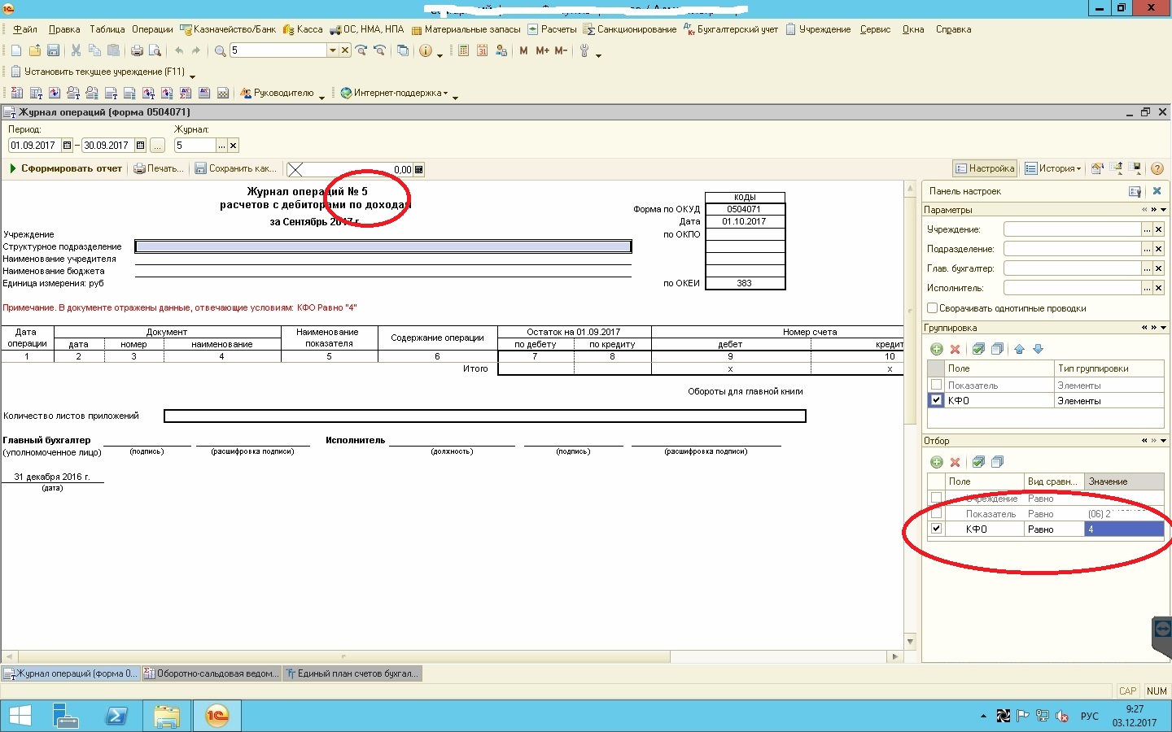The image size is (1172, 732).
Task: Click the save (floppy disk) toolbar icon
Action: 53,50
